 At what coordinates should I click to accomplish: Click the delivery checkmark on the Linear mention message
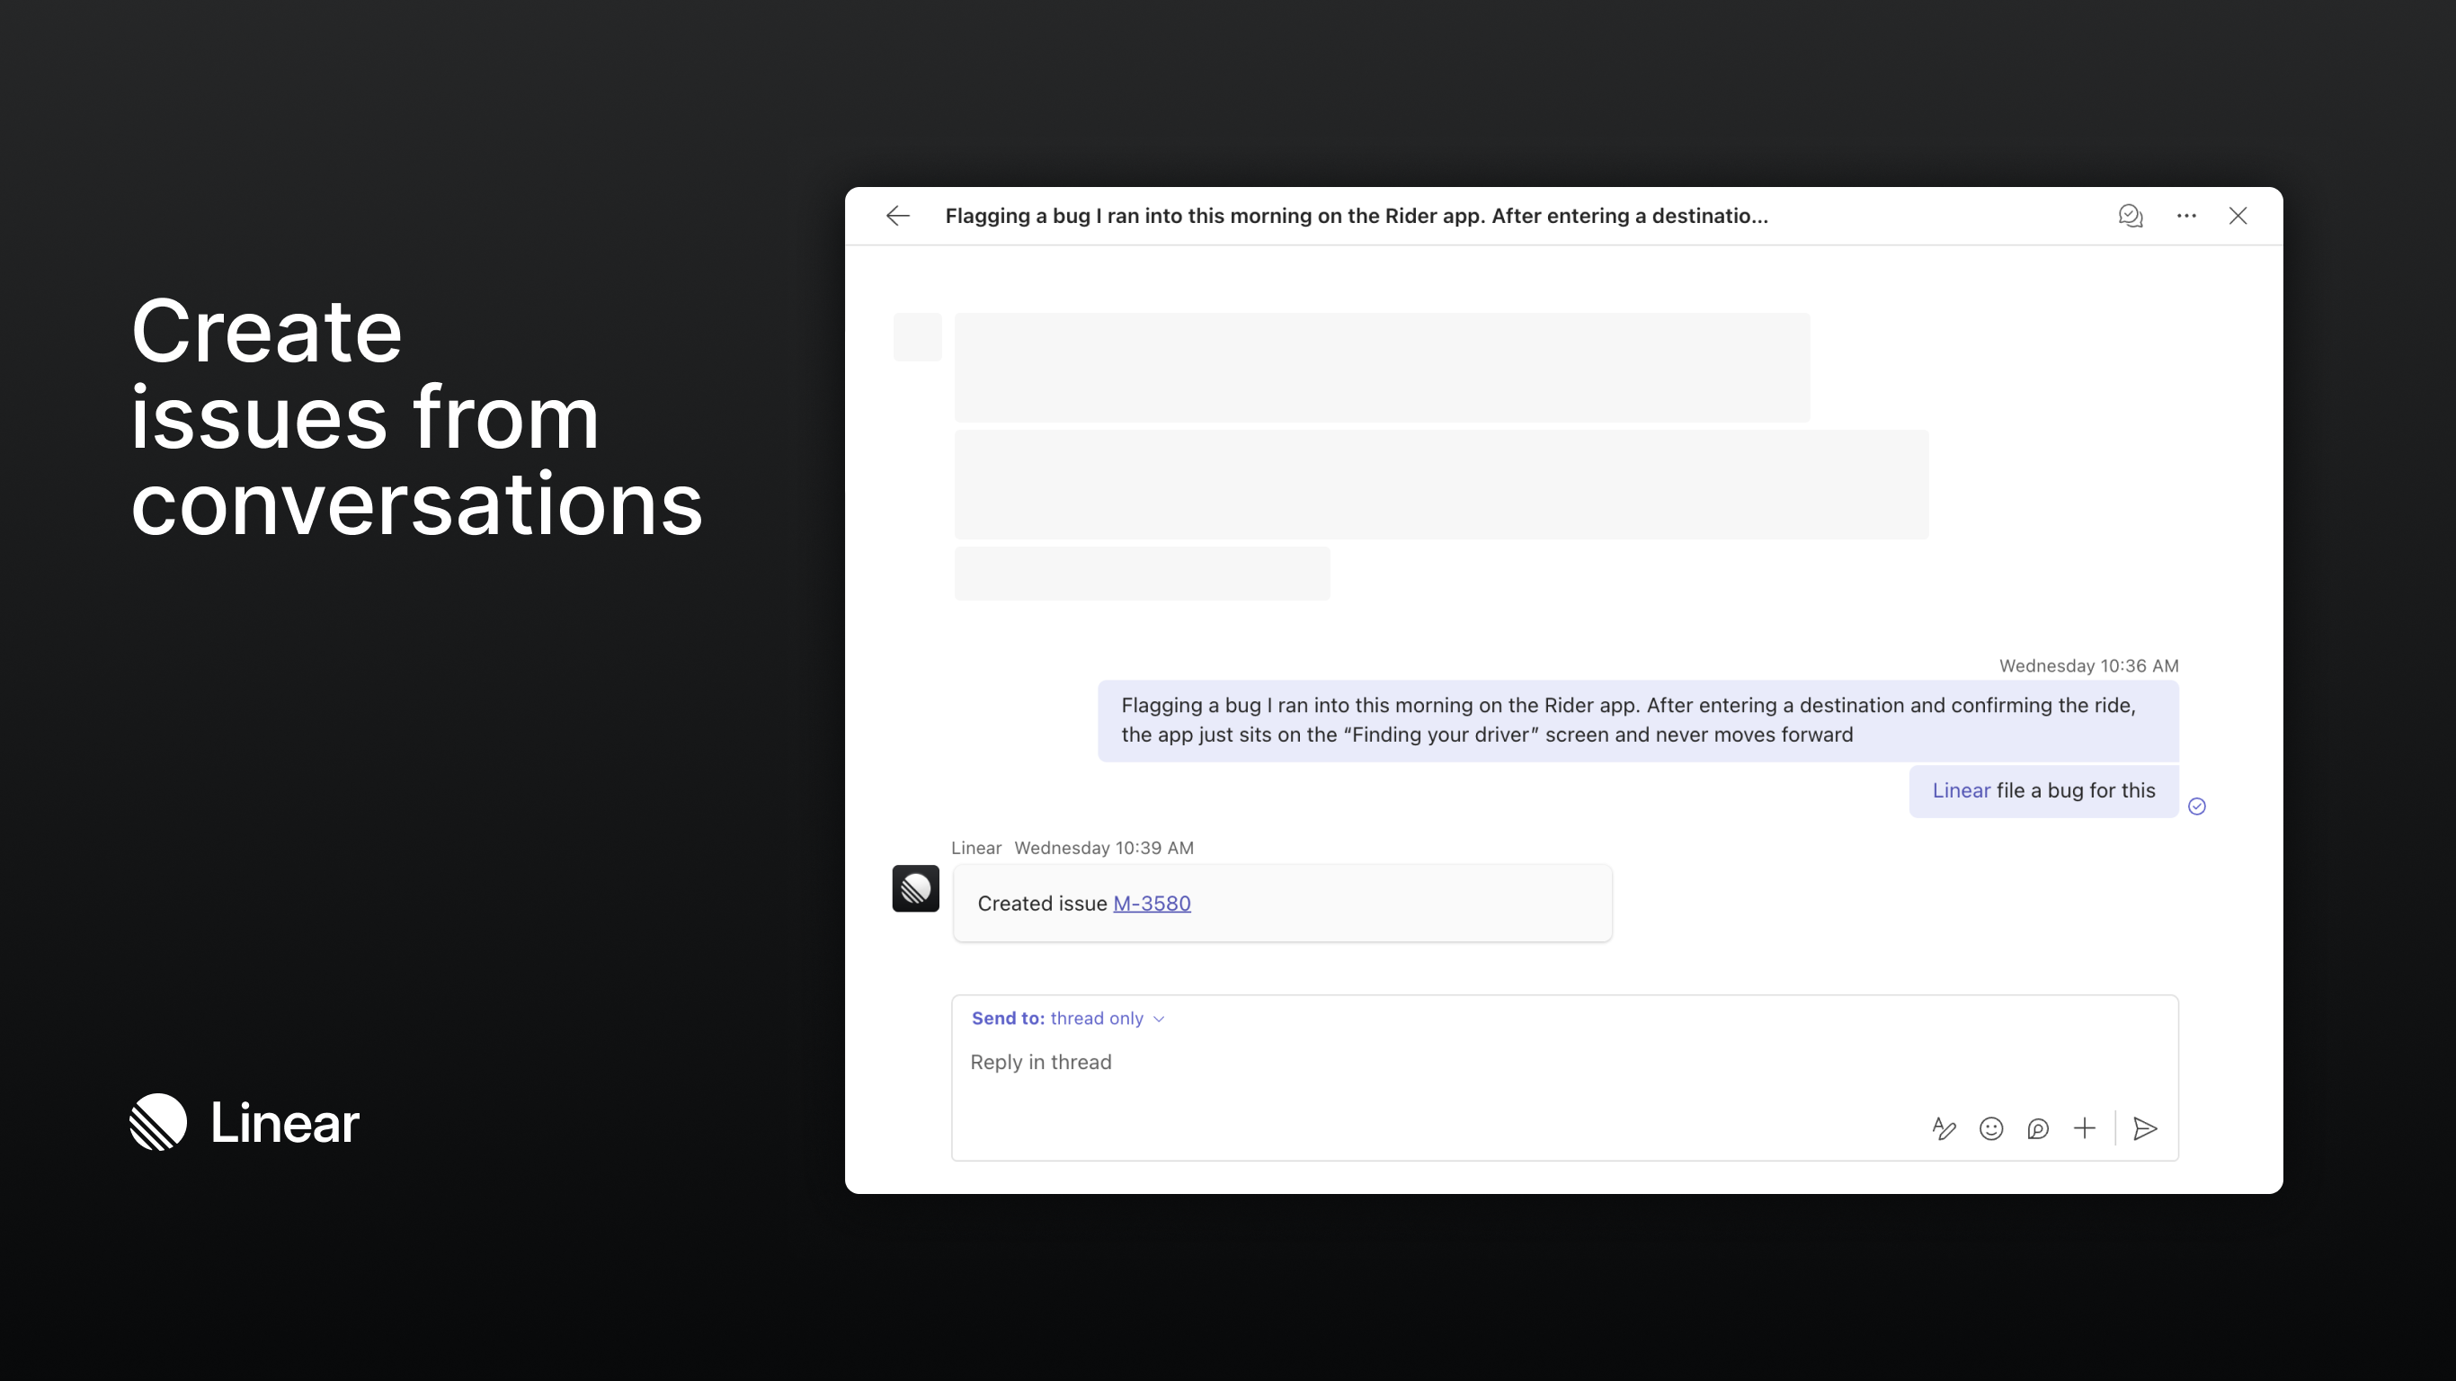2198,806
